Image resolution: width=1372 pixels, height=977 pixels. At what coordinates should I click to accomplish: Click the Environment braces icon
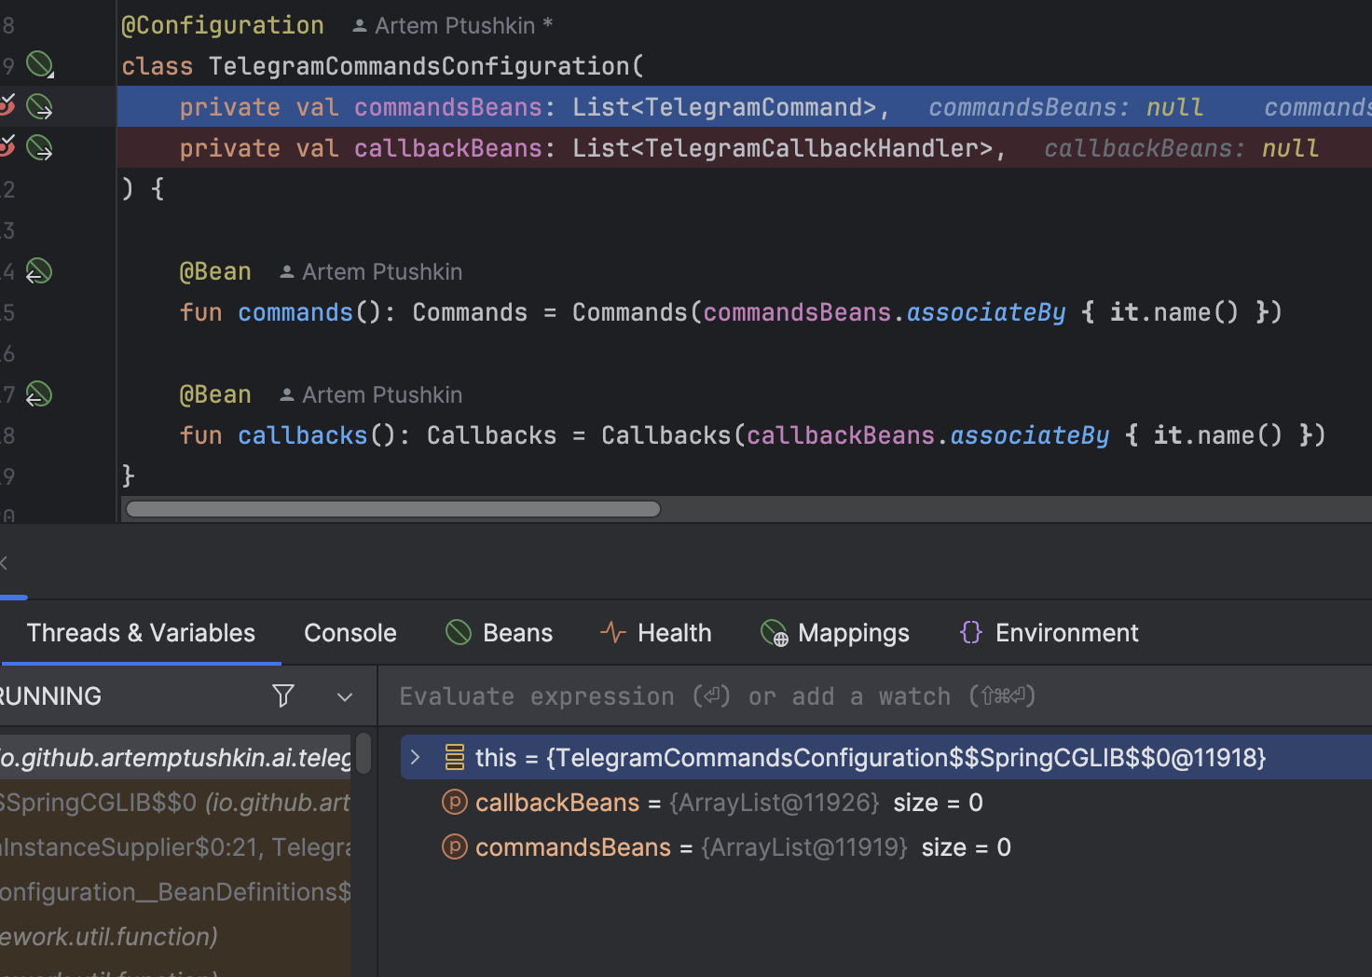click(x=970, y=633)
